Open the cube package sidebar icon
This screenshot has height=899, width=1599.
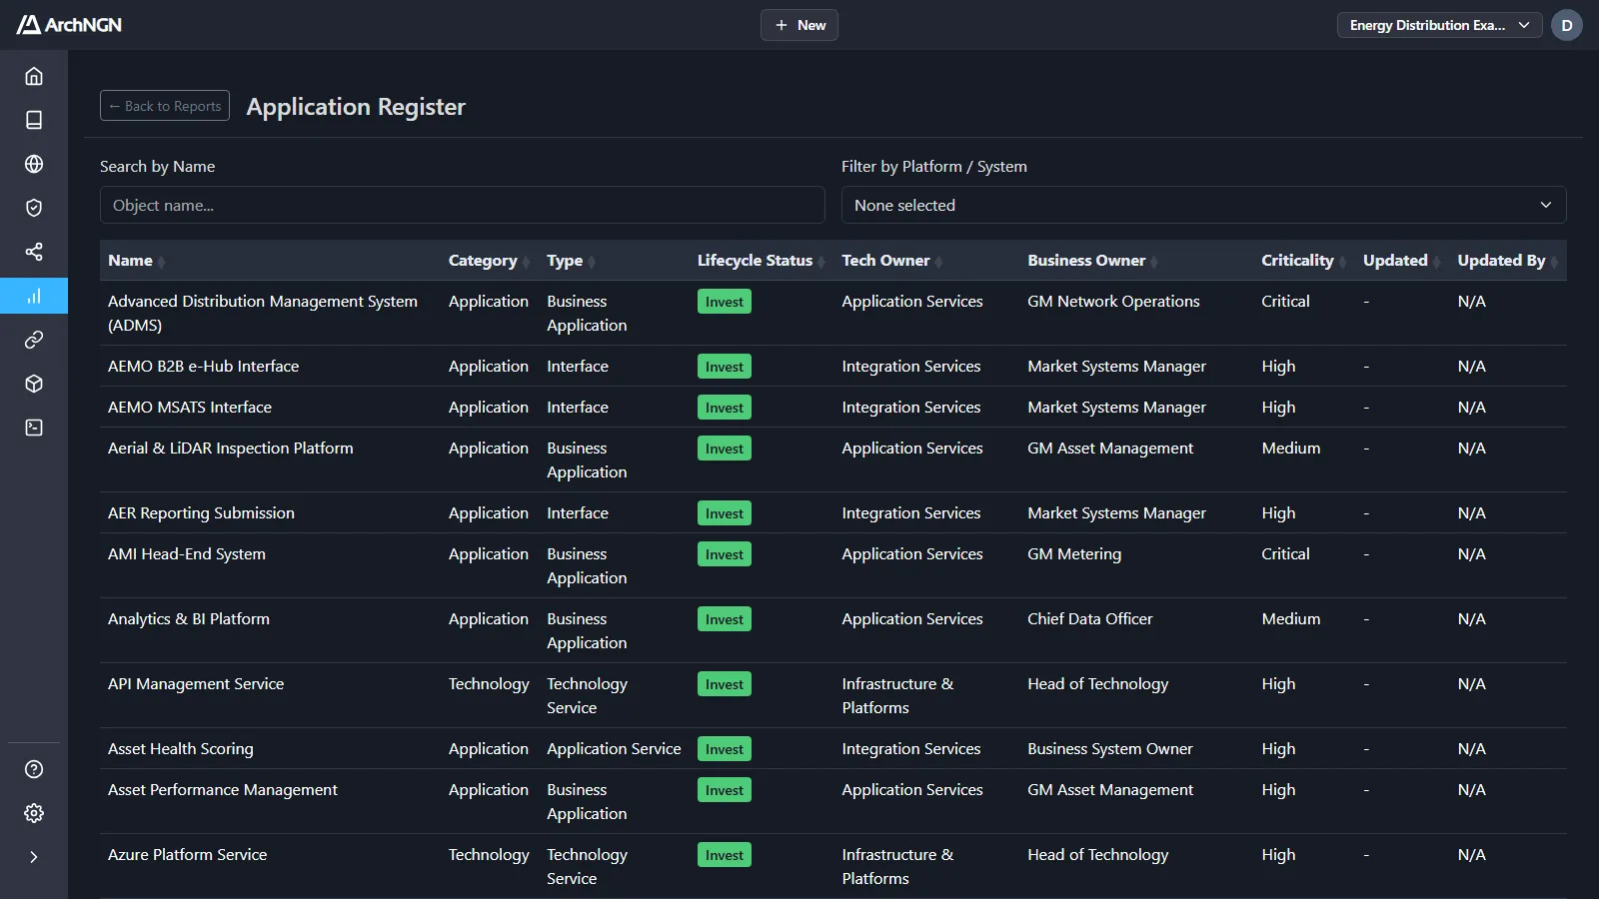pos(34,384)
